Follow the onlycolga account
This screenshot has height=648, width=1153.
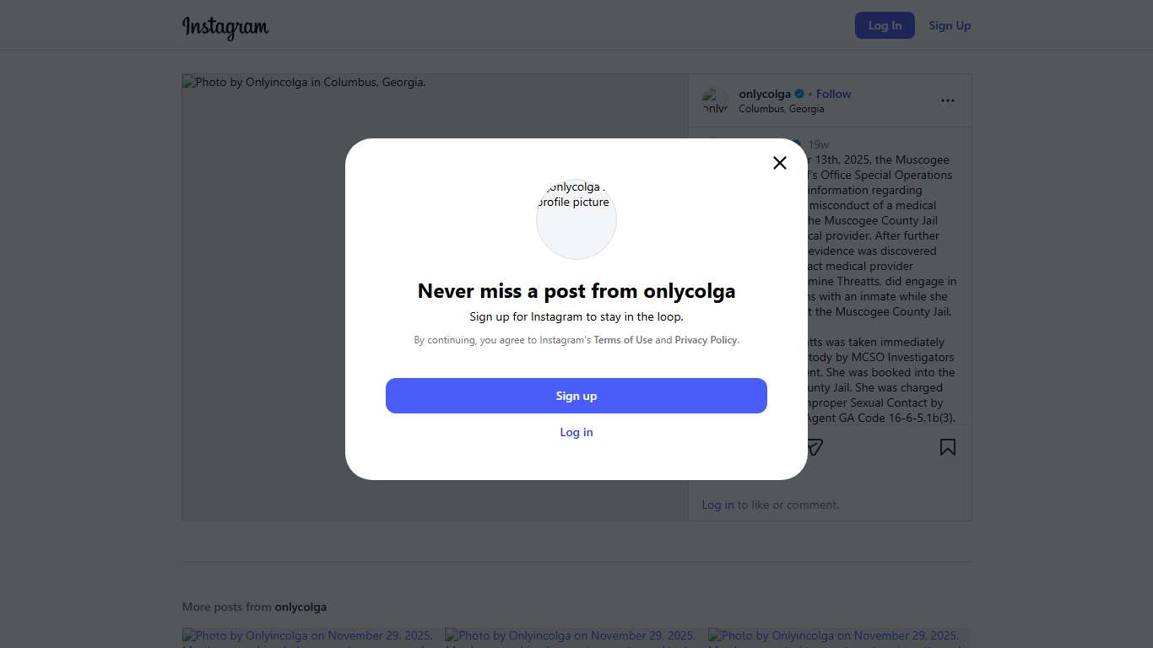833,94
